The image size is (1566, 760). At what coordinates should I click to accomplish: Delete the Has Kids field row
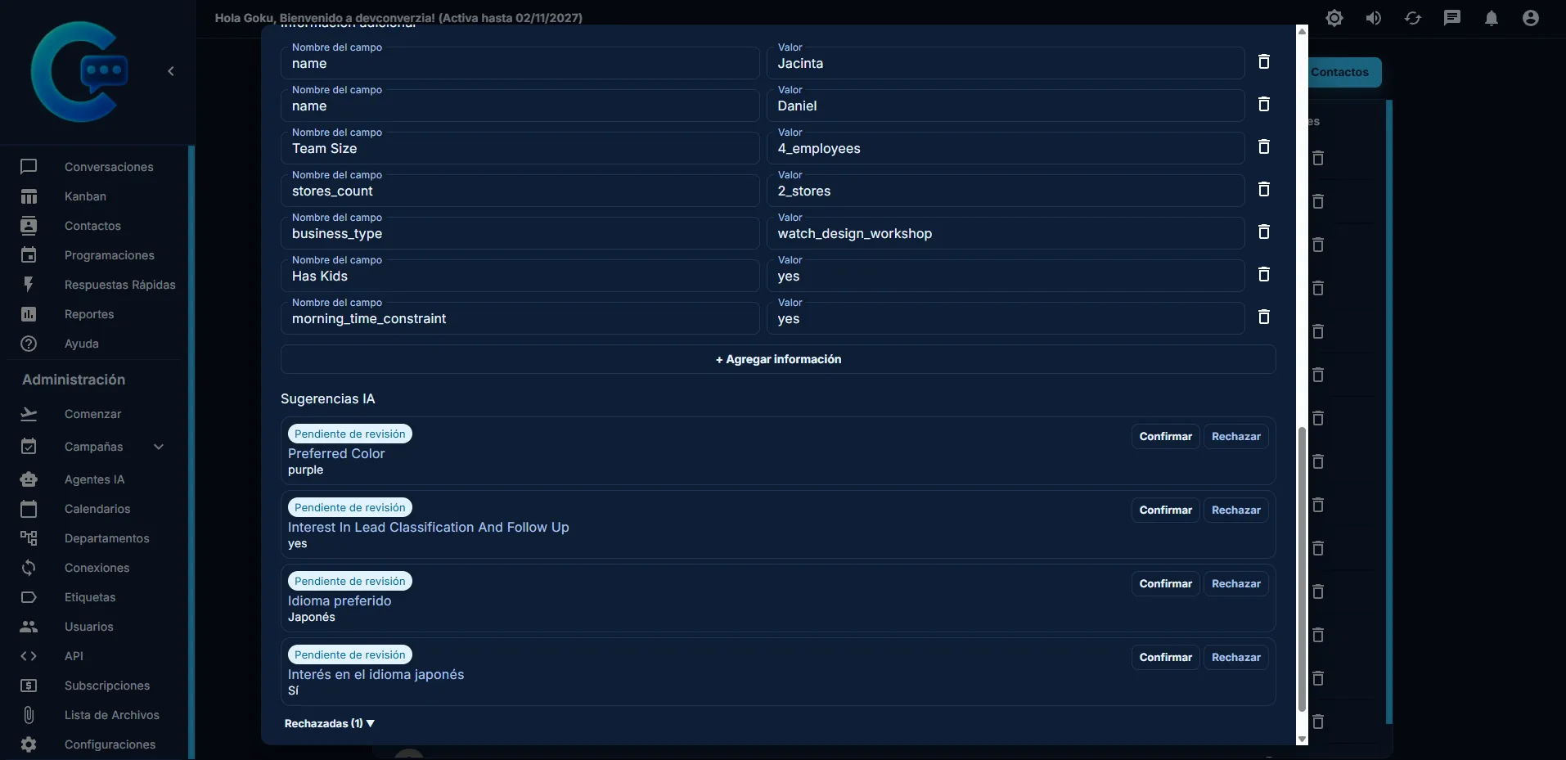click(x=1263, y=274)
